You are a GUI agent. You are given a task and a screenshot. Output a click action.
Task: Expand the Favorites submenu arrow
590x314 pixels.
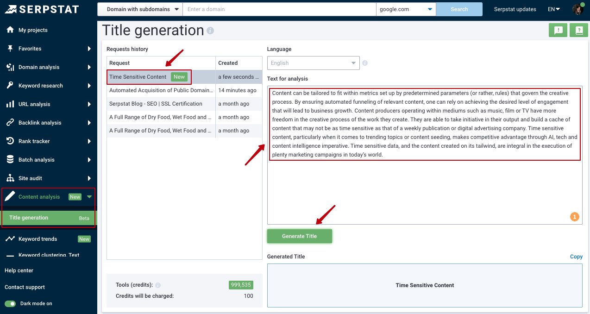[89, 49]
